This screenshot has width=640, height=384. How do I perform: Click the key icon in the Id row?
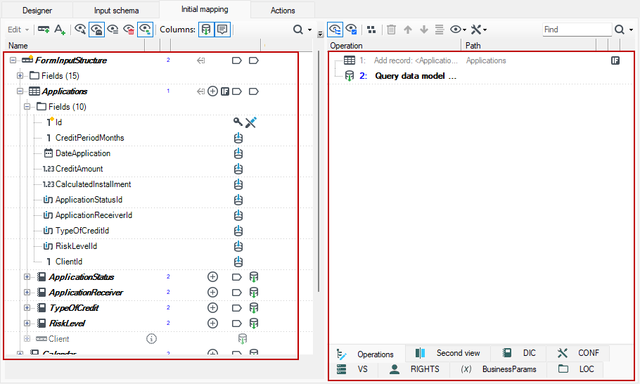238,122
